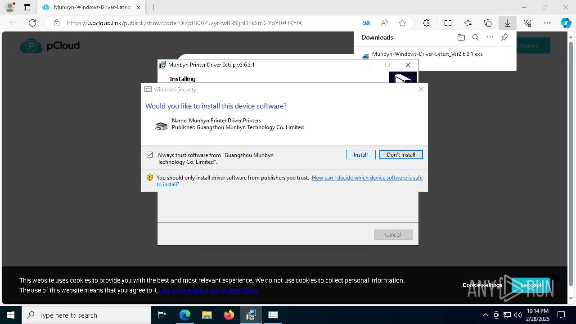Show hidden system tray icons

pyautogui.click(x=485, y=315)
